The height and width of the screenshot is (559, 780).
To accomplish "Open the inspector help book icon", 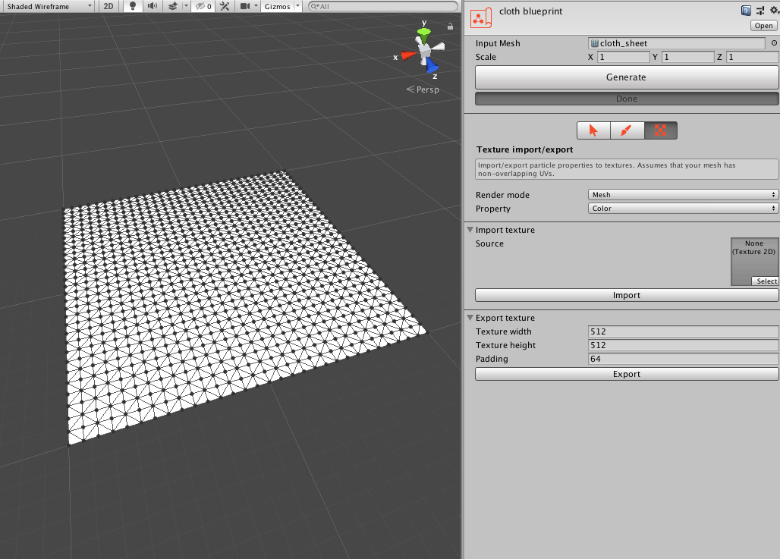I will 746,11.
